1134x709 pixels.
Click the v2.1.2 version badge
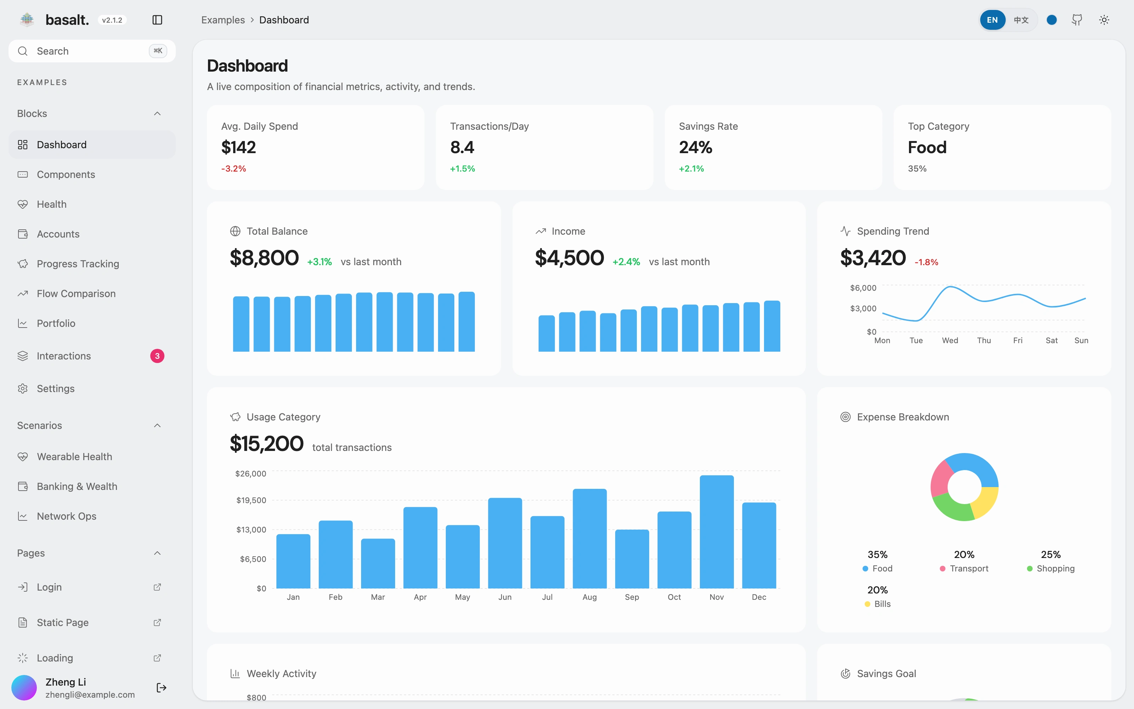coord(112,20)
